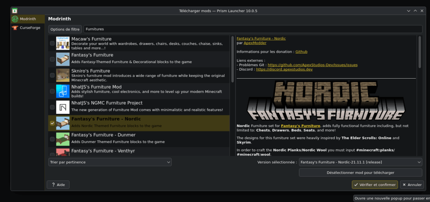Image resolution: width=430 pixels, height=202 pixels.
Task: Click Skniro's Furniture mod thumbnail icon
Action: tap(63, 75)
